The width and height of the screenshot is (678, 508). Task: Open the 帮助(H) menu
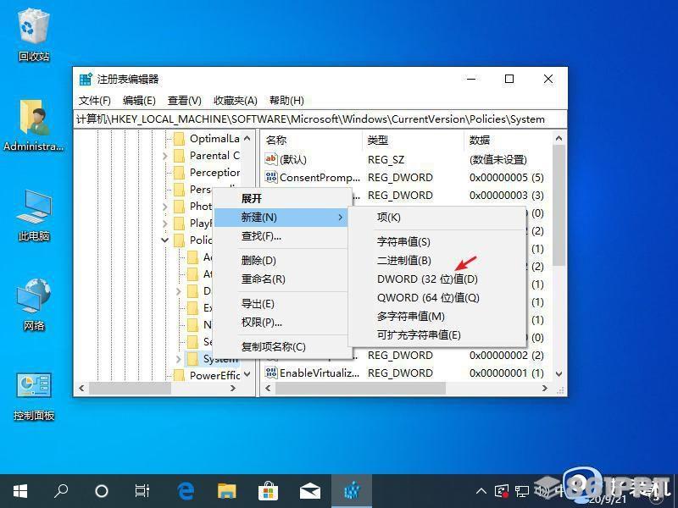tap(286, 101)
